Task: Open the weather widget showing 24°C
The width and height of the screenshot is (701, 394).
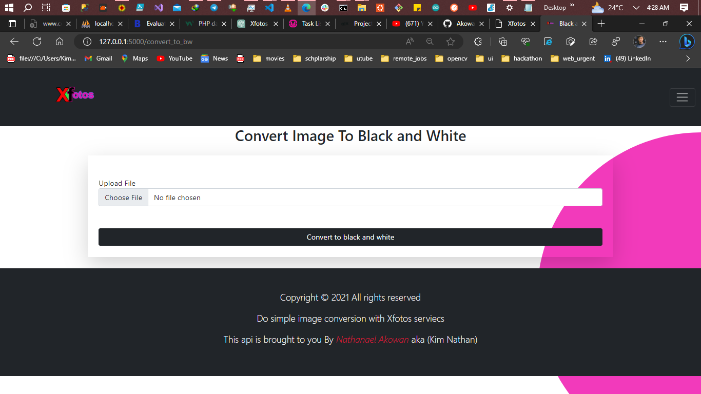Action: point(607,8)
